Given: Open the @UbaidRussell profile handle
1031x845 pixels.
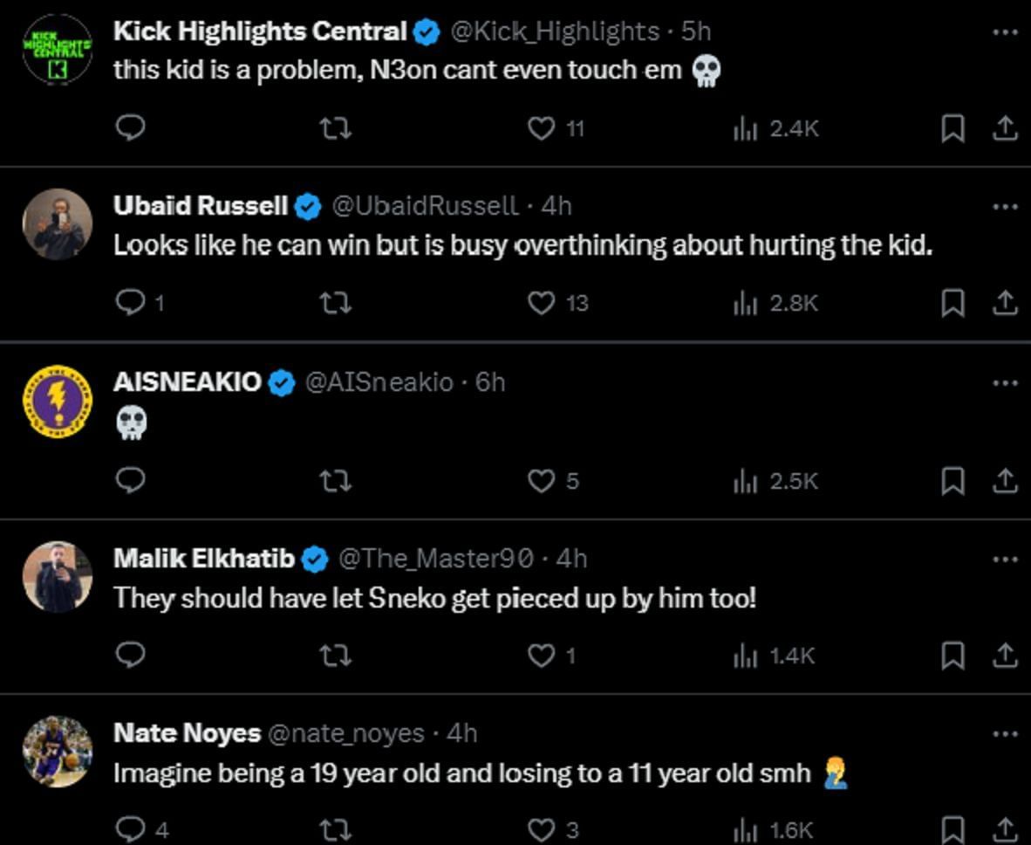Looking at the screenshot, I should (x=421, y=207).
